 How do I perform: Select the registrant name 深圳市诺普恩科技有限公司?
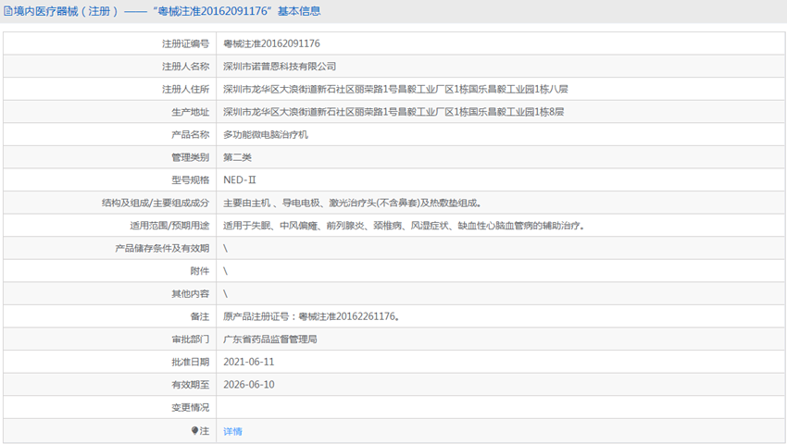tap(280, 67)
